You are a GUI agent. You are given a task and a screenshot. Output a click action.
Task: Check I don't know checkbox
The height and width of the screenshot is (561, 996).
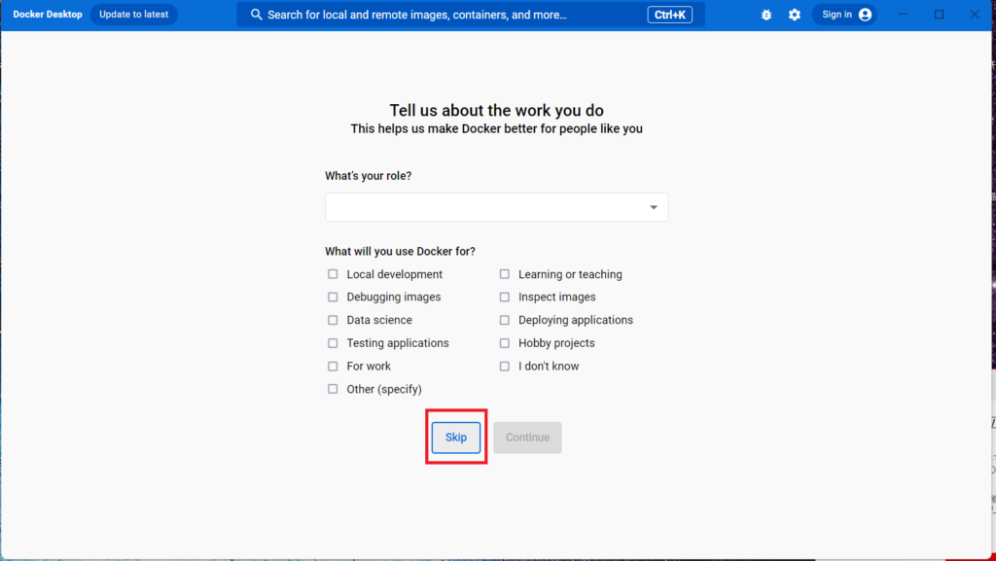(x=505, y=367)
